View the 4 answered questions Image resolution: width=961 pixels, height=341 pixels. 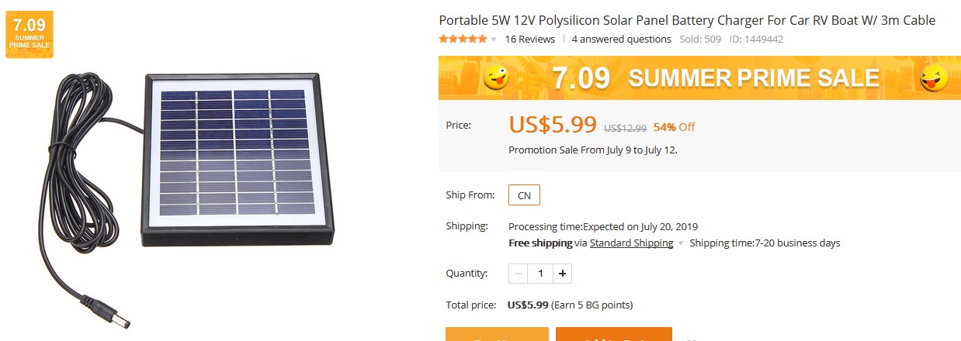[621, 39]
